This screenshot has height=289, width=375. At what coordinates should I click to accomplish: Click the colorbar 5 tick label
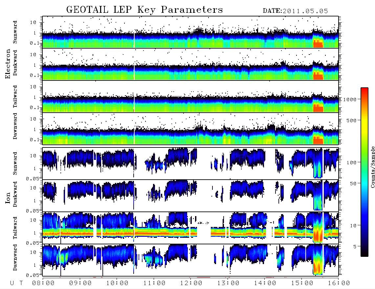pyautogui.click(x=355, y=246)
